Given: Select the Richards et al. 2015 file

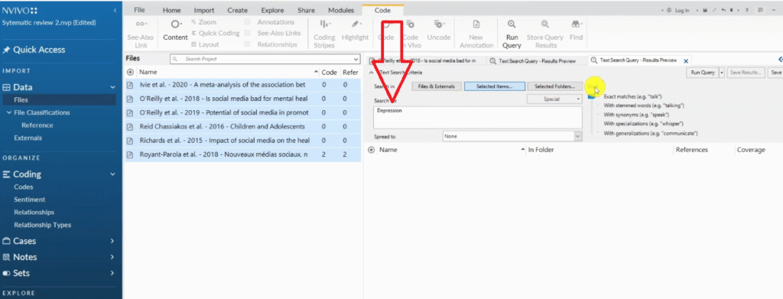Looking at the screenshot, I should pyautogui.click(x=242, y=141).
